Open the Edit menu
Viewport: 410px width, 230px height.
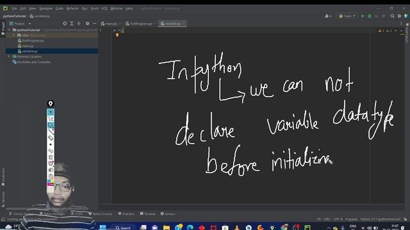click(23, 8)
